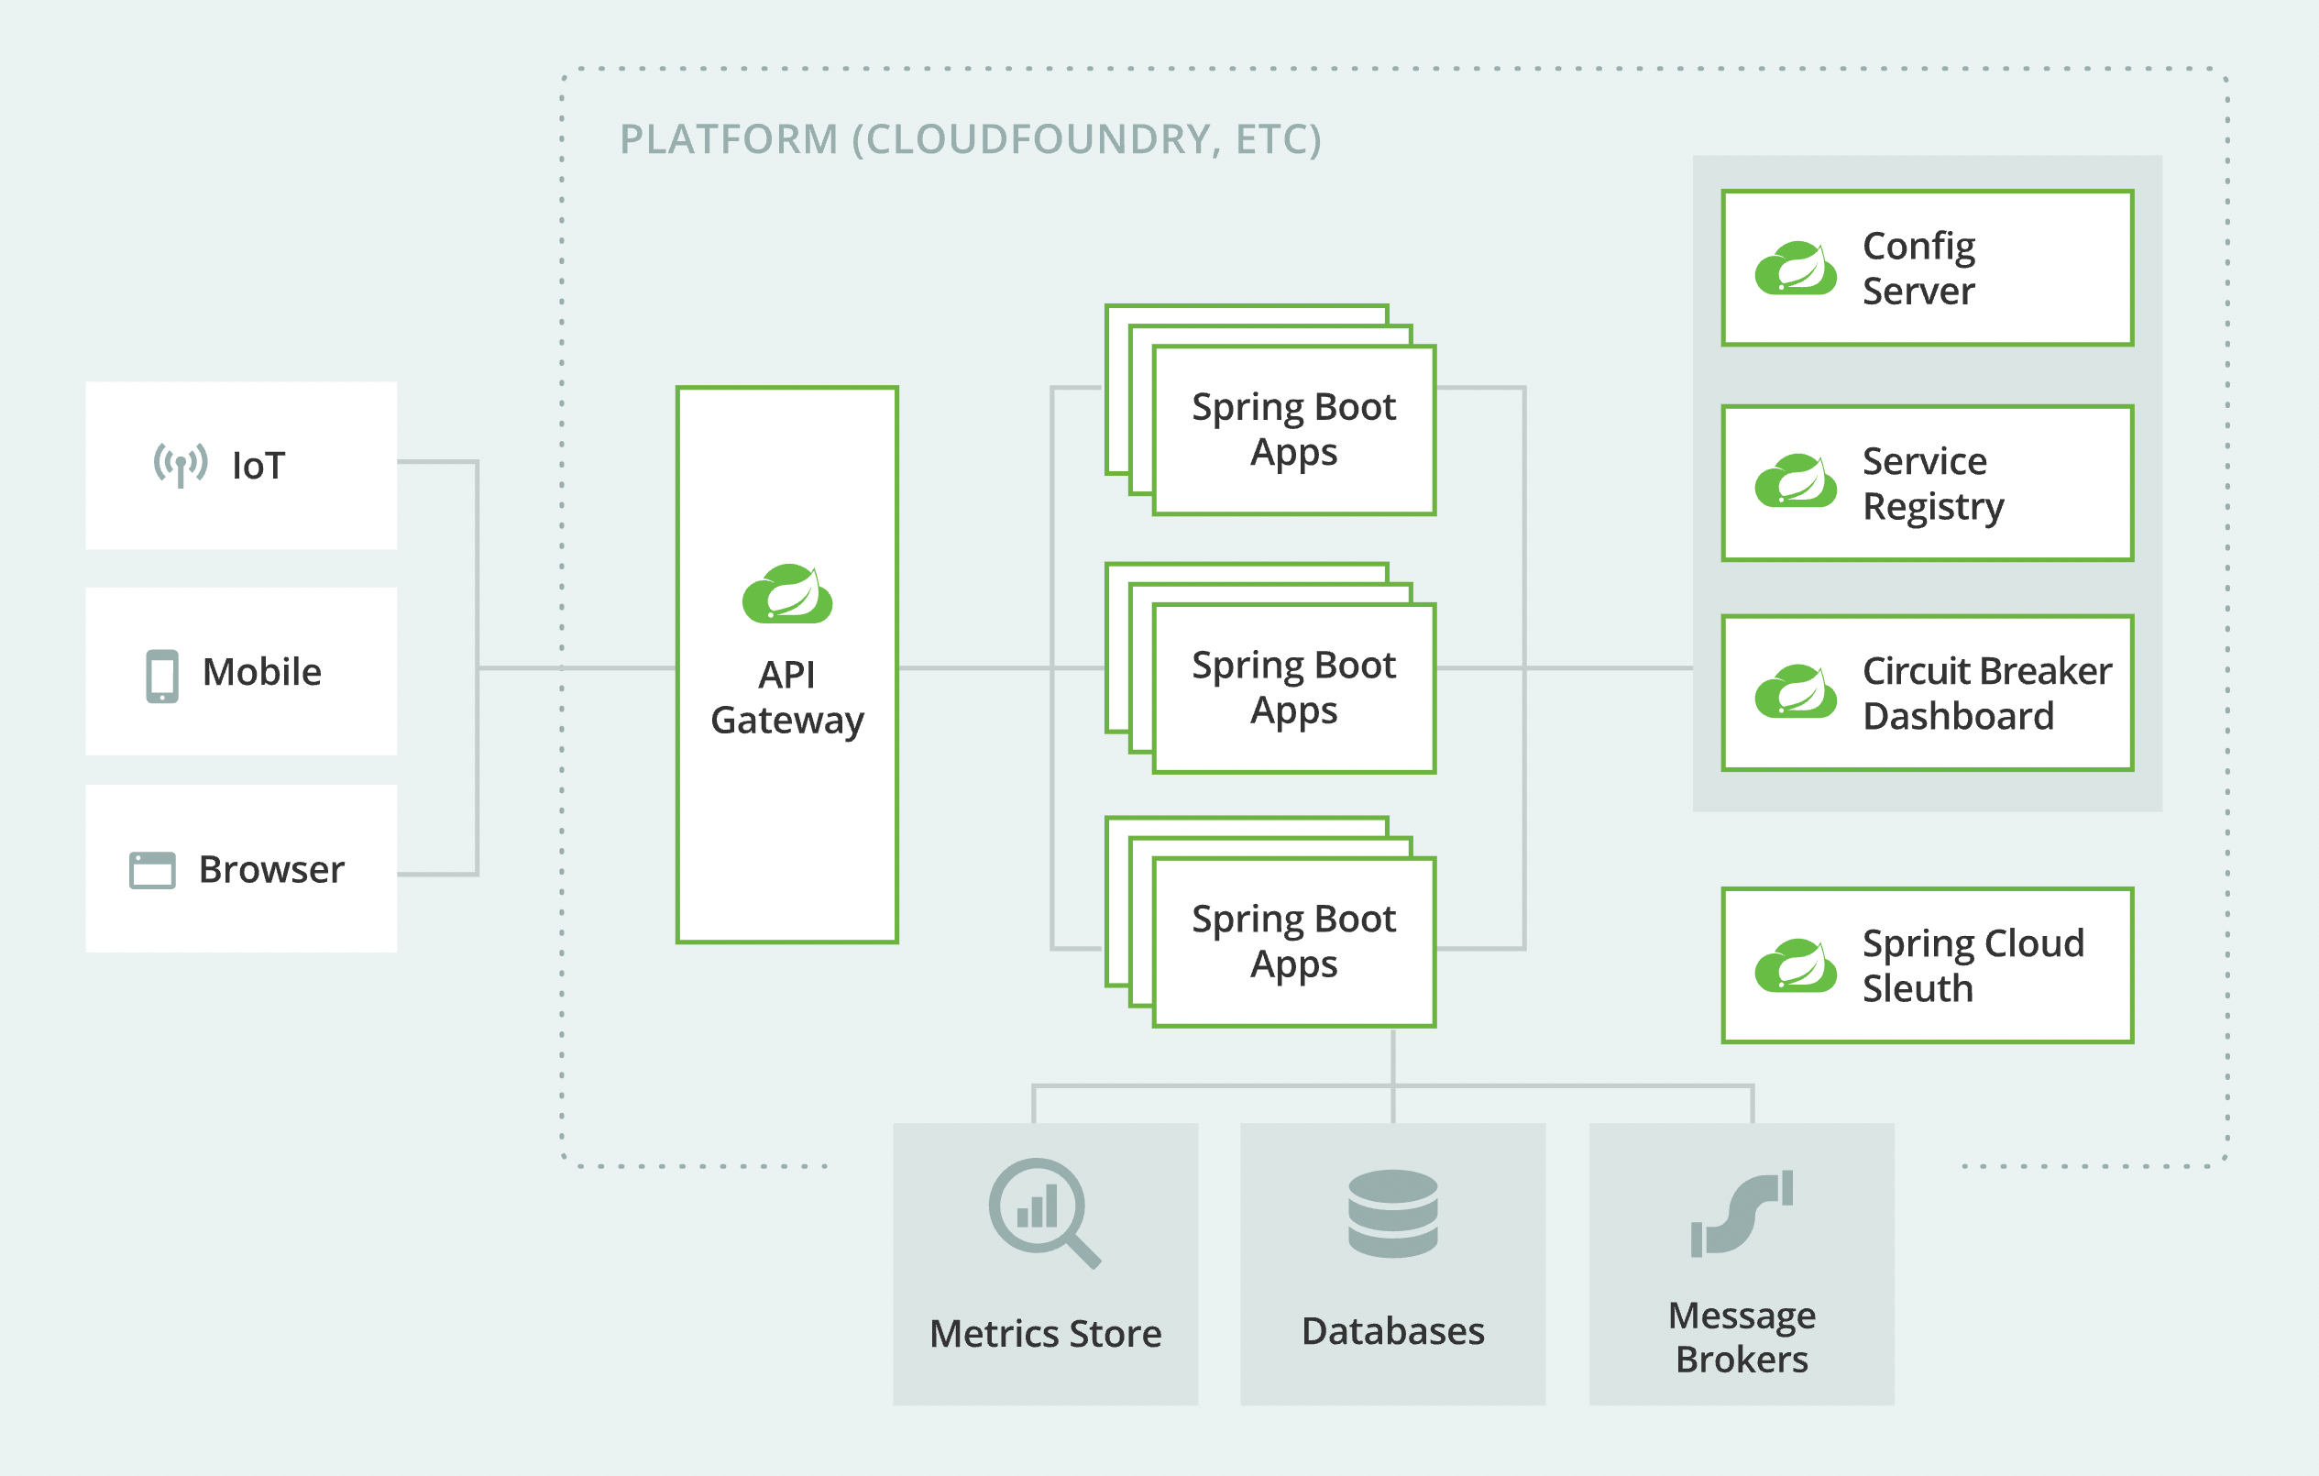Click the Message Brokers pipe icon

1741,1214
